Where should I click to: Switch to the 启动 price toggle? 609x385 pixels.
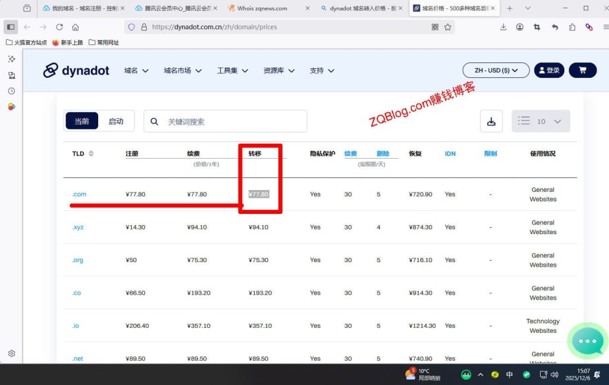click(x=116, y=121)
